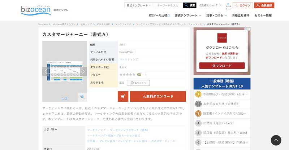The width and height of the screenshot is (289, 150).
Task: Go to bizocean breadcrumb link
Action: point(43,24)
